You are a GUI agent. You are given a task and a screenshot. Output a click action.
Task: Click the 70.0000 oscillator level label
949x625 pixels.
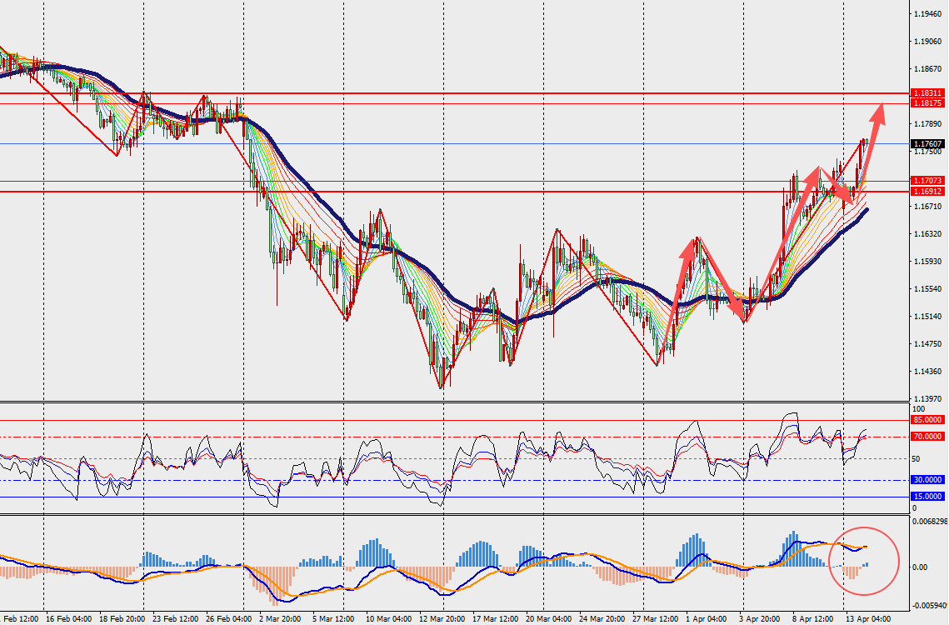click(927, 437)
